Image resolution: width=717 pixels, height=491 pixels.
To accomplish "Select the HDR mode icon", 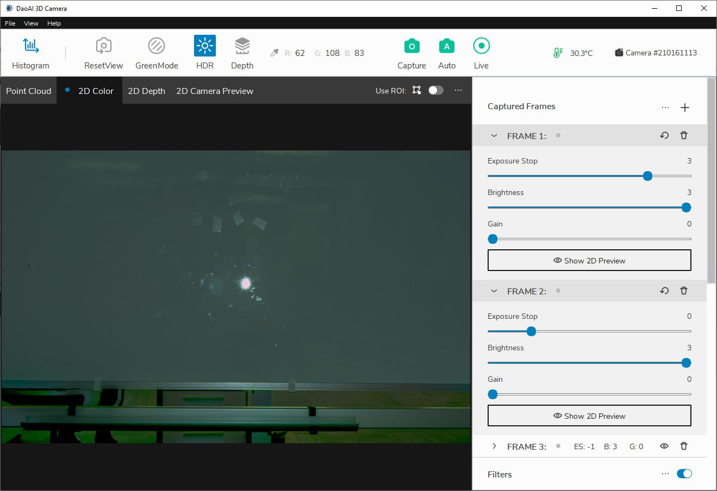I will [x=205, y=46].
